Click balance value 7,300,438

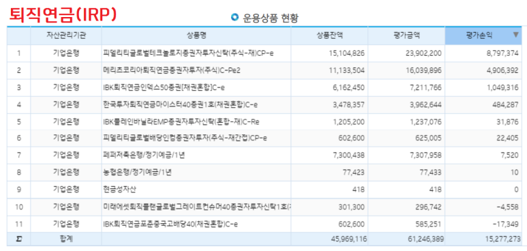[x=349, y=155]
